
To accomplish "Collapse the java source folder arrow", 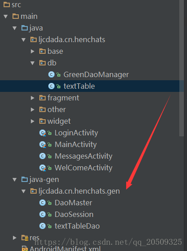I will 15,28.
